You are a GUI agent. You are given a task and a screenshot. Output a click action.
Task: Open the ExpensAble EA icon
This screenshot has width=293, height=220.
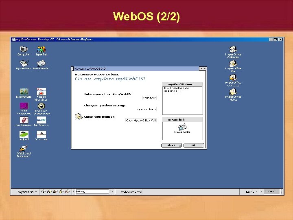pos(24,93)
